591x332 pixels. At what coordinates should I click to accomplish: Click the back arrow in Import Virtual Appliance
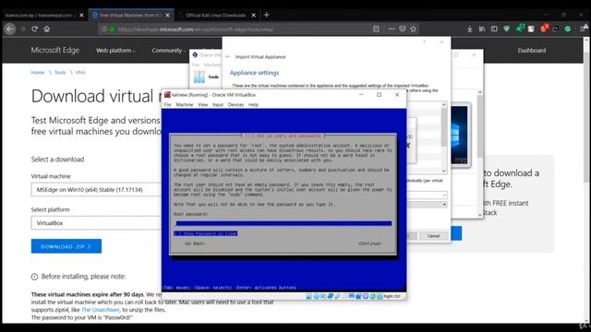pos(228,57)
